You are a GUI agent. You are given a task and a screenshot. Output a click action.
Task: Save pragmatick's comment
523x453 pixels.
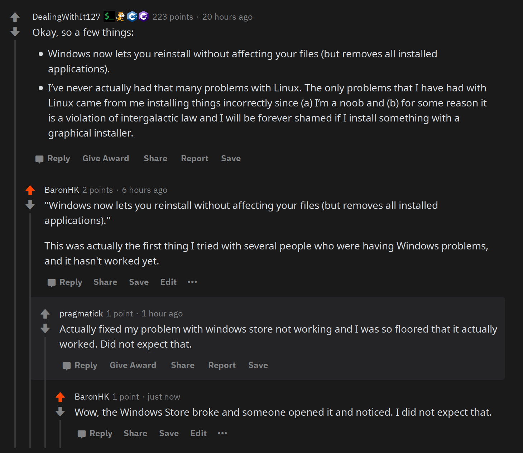coord(258,365)
